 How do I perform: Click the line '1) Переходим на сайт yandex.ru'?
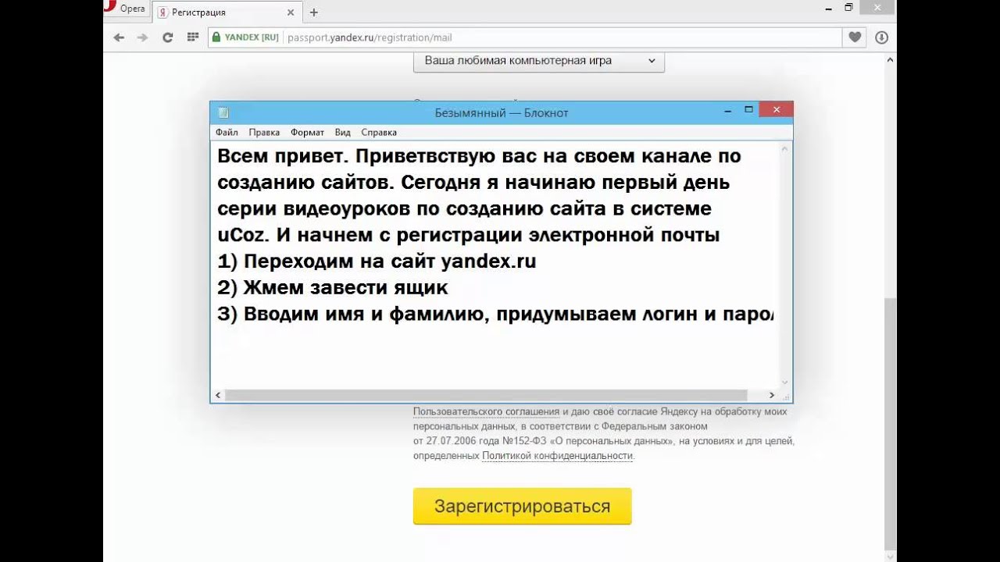pos(377,261)
